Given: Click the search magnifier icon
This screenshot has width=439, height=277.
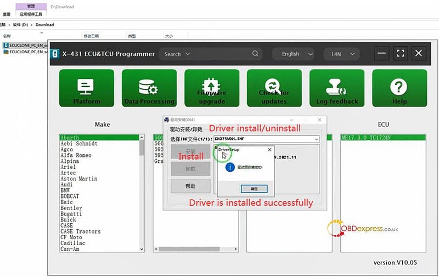Looking at the screenshot, I should [255, 53].
